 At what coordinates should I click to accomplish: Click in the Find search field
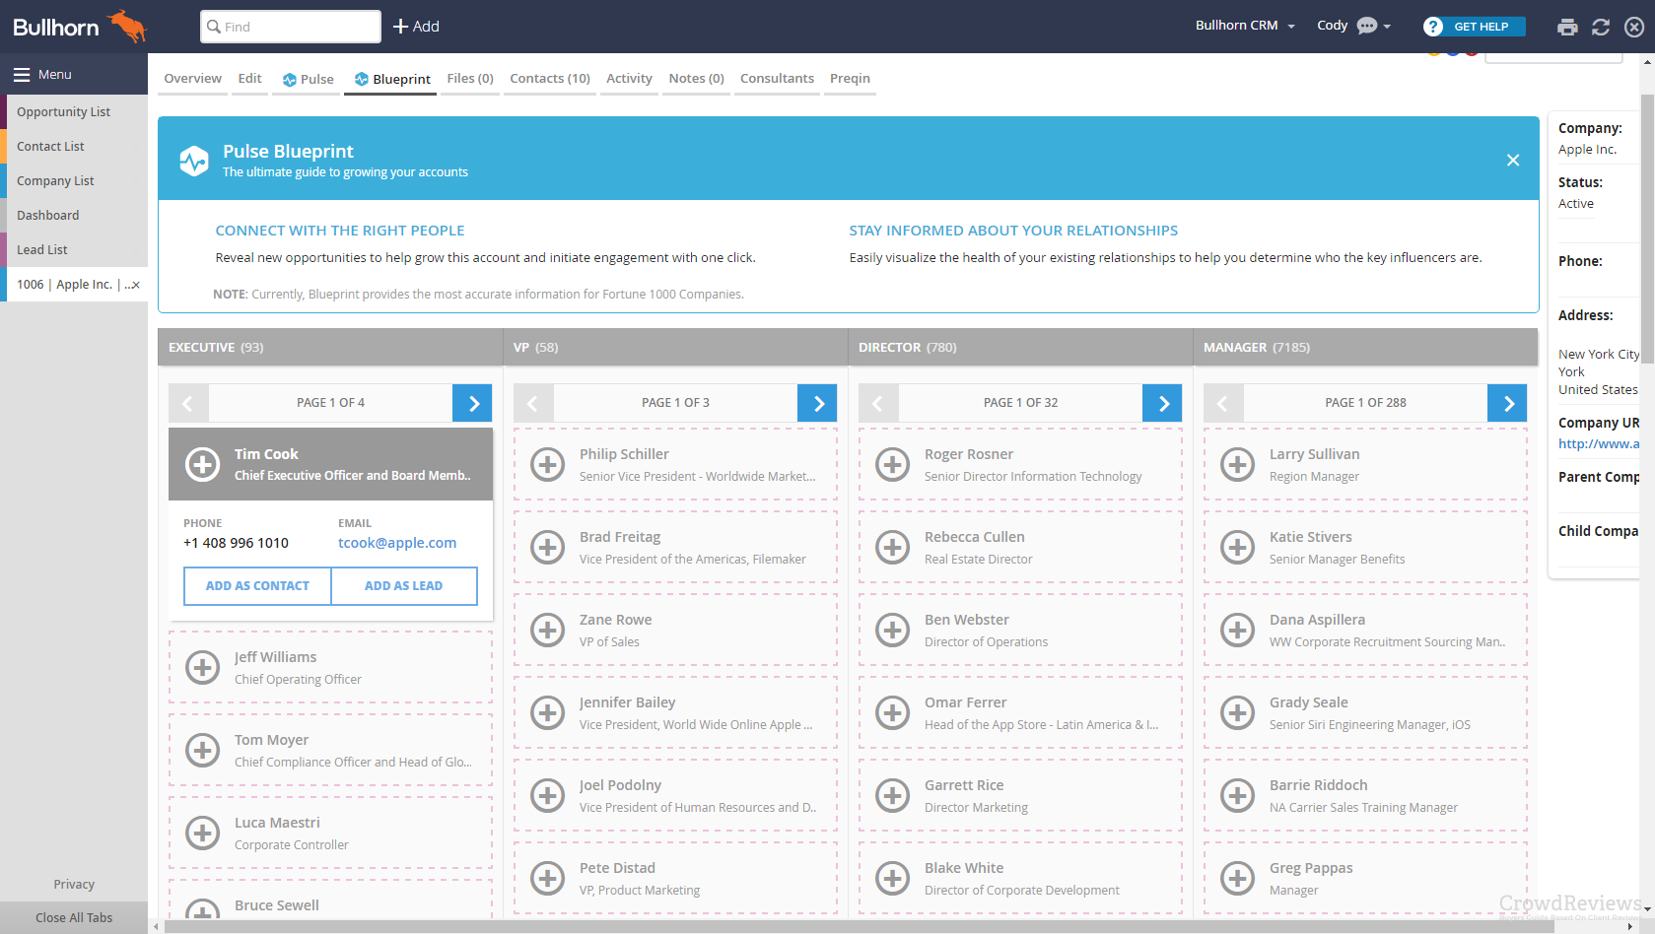pos(291,27)
